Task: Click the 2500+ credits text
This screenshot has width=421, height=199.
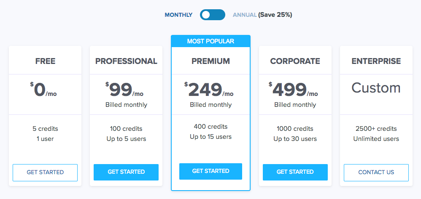Action: [x=376, y=129]
